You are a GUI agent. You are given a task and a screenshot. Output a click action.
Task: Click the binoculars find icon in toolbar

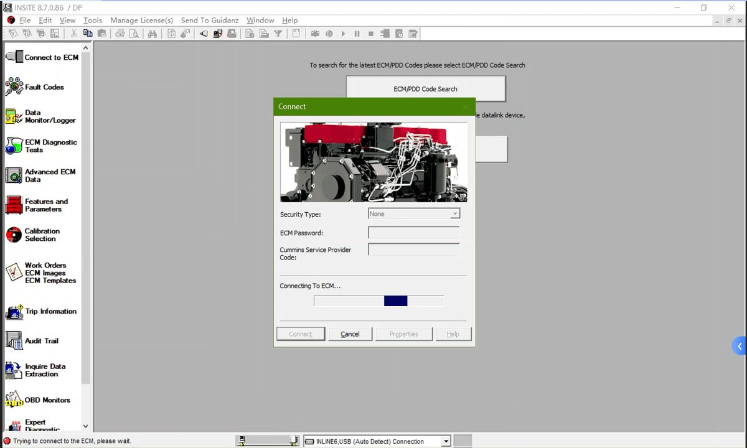pos(153,34)
